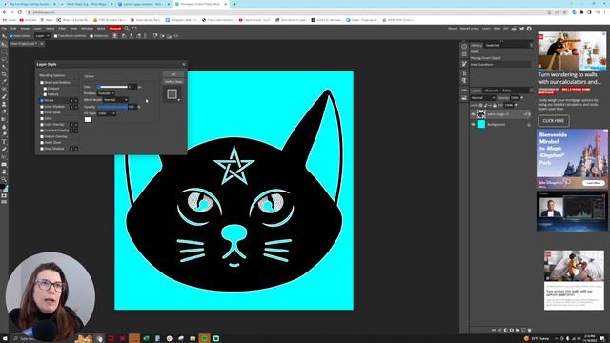Select the Eyedropper tool
This screenshot has height=343, width=610.
pyautogui.click(x=4, y=82)
